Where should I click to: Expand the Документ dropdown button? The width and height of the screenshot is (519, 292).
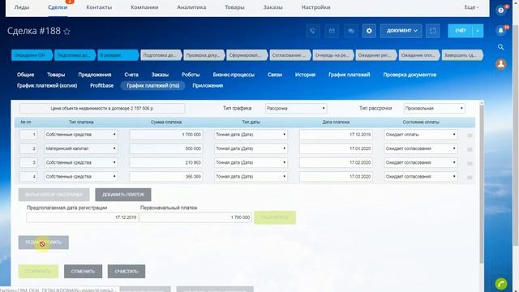tap(401, 31)
